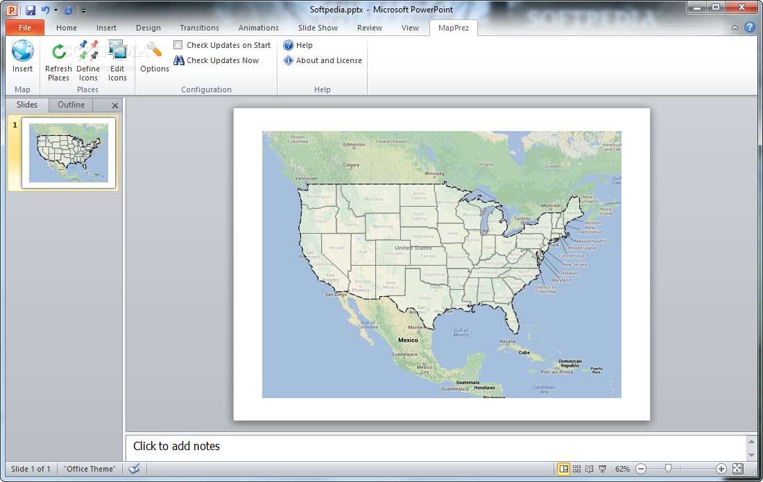This screenshot has height=482, width=763.
Task: Switch to the Insert ribbon tab
Action: [106, 28]
